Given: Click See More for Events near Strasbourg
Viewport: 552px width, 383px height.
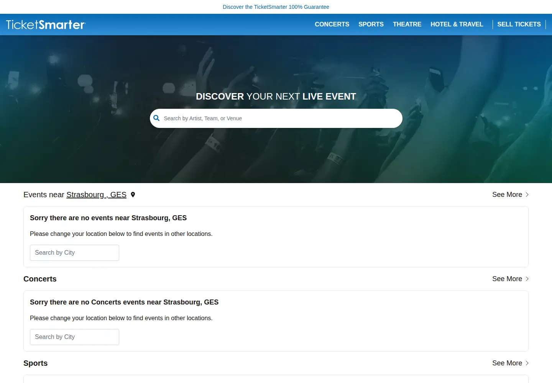Looking at the screenshot, I should tap(510, 195).
